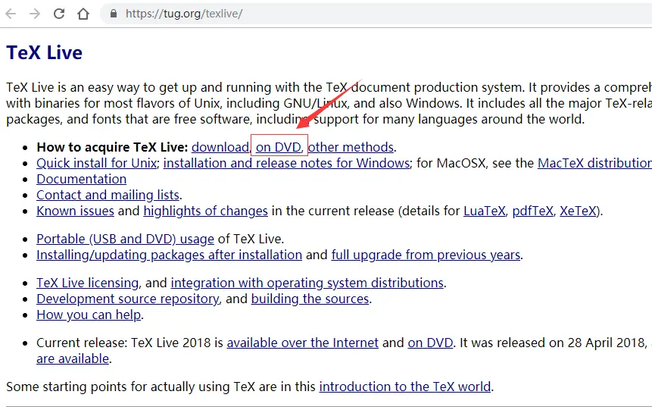
Task: Open 'building the sources' link
Action: [310, 299]
